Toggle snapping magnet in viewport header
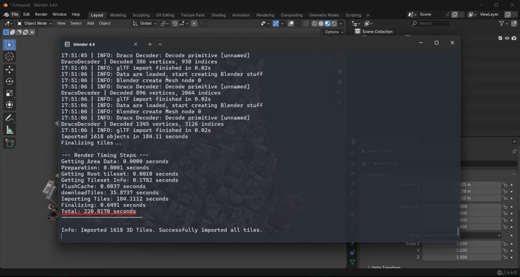 175,24
